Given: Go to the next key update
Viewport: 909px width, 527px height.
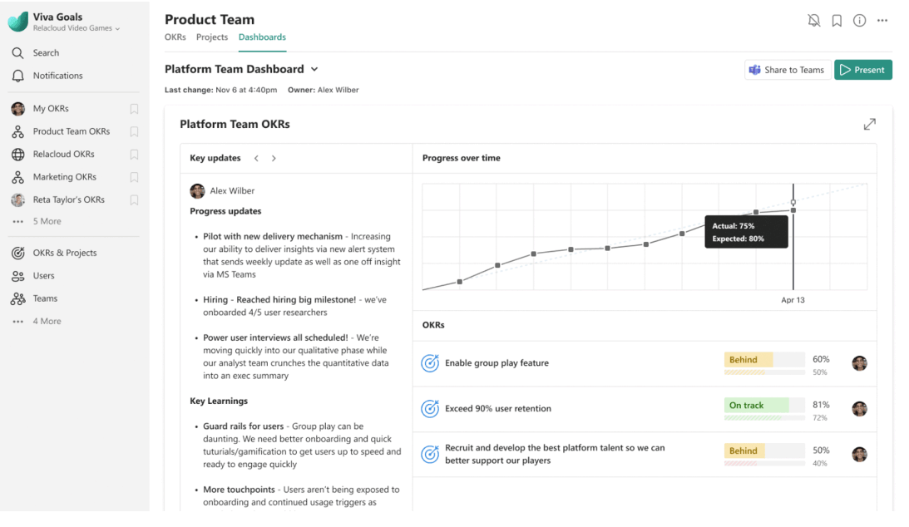Looking at the screenshot, I should (x=274, y=158).
